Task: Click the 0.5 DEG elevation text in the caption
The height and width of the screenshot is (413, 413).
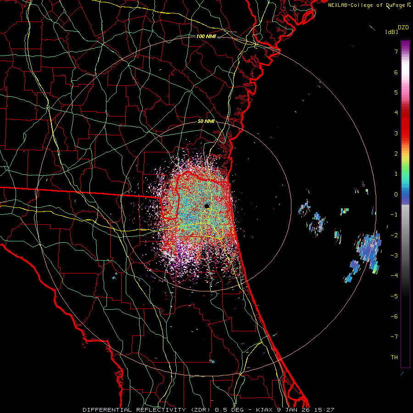Action: coord(229,410)
